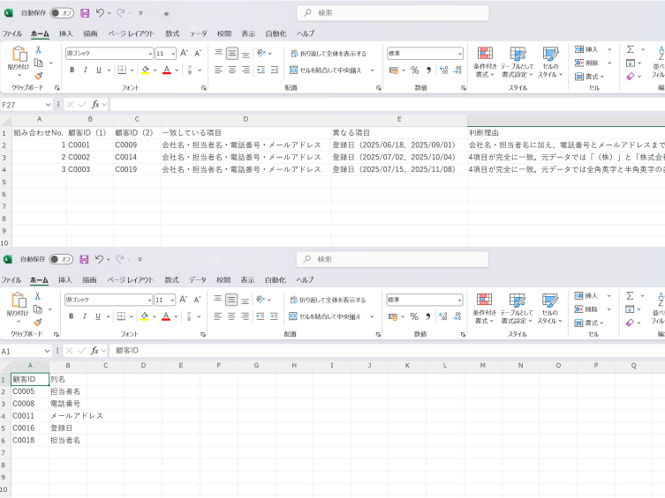Click Paste icon in lower window ribbon

coord(19,301)
